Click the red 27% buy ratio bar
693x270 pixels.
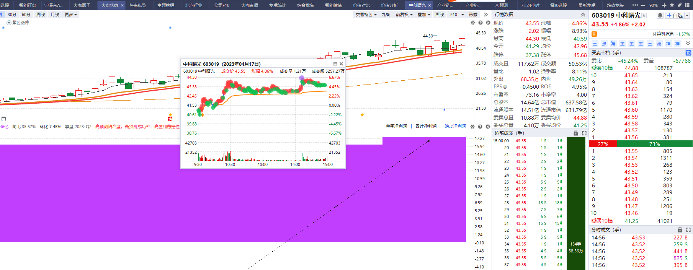603,144
